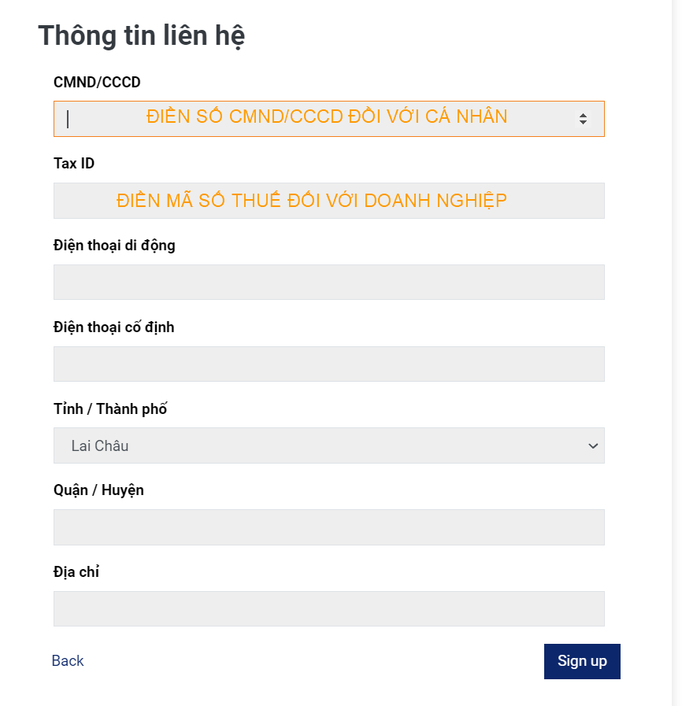
Task: Click the Tỉnh / Thành phố label
Action: (x=110, y=409)
